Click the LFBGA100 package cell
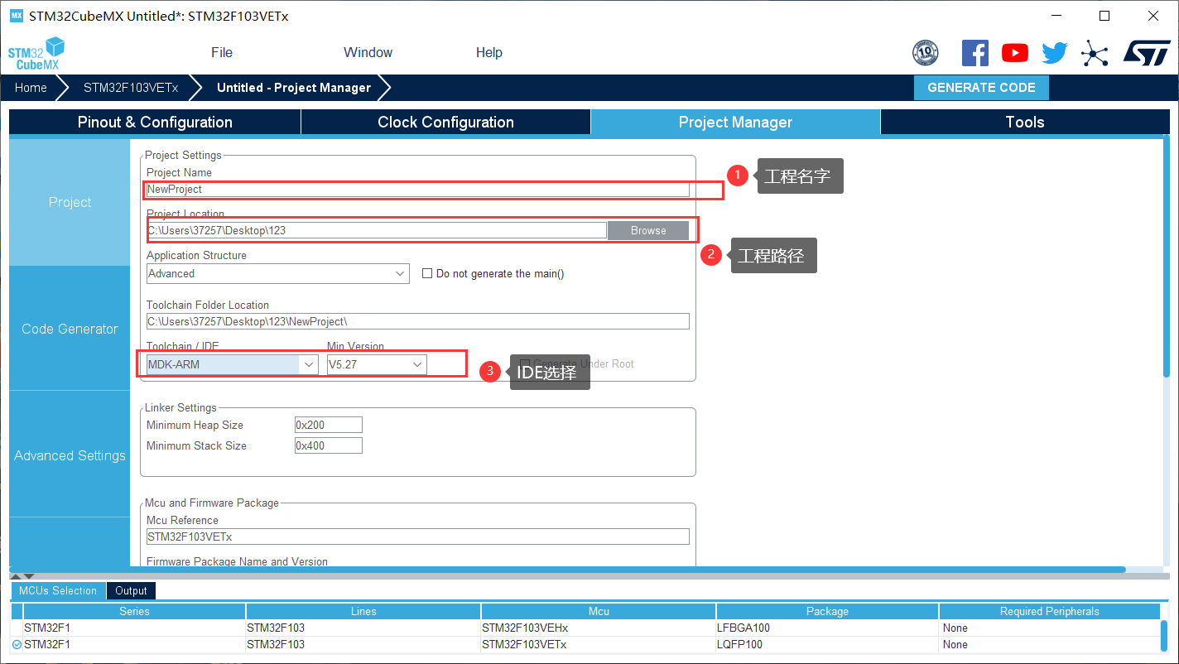This screenshot has width=1179, height=664. [x=827, y=628]
